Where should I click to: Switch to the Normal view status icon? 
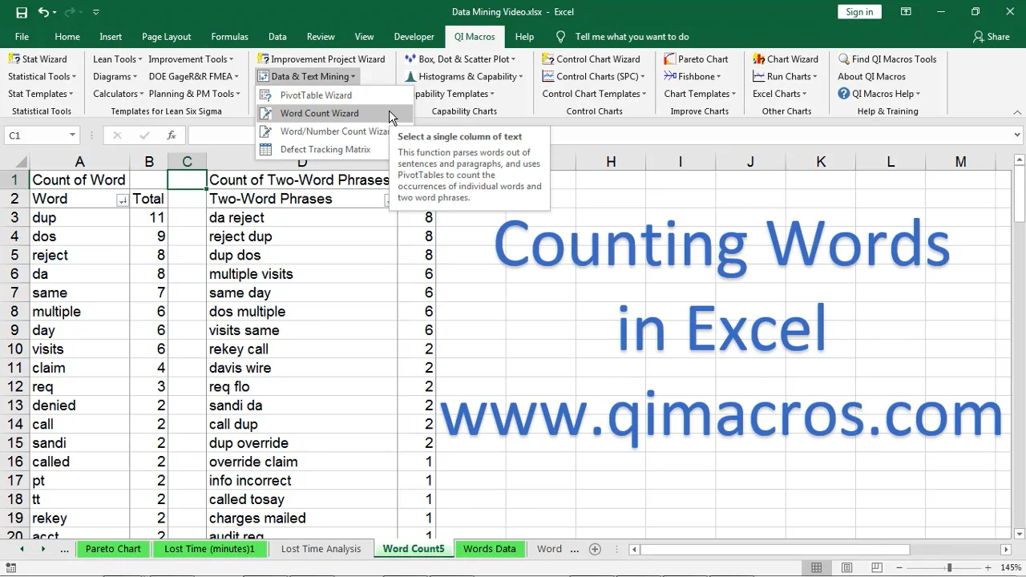[816, 568]
